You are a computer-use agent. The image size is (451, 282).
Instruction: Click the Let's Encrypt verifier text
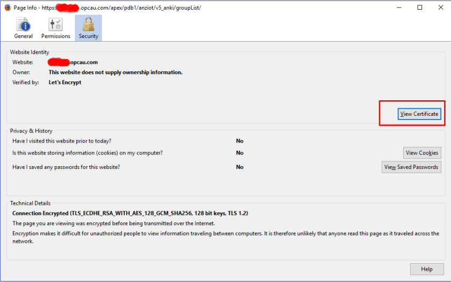pos(65,83)
